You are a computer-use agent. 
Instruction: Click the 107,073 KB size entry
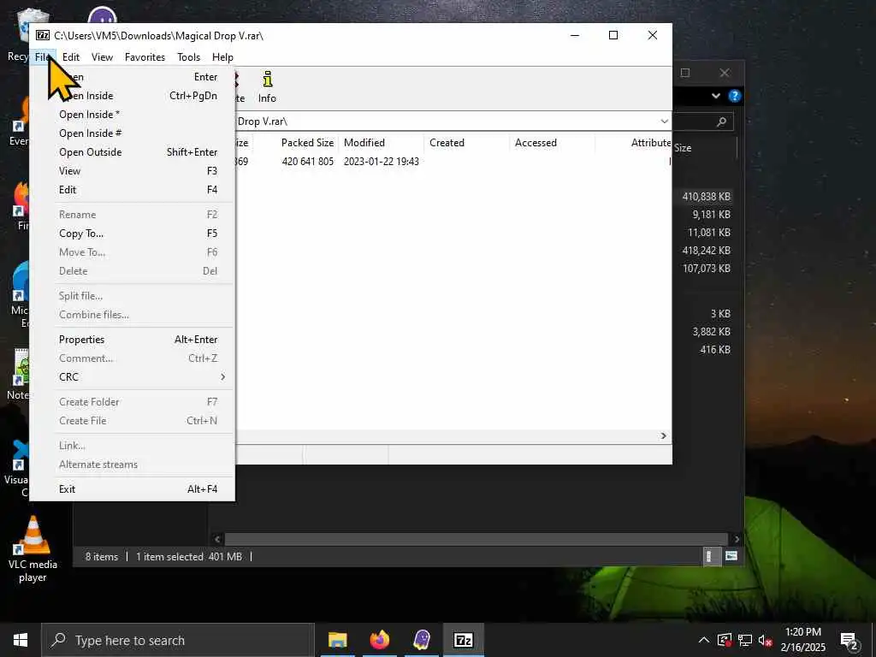(706, 268)
